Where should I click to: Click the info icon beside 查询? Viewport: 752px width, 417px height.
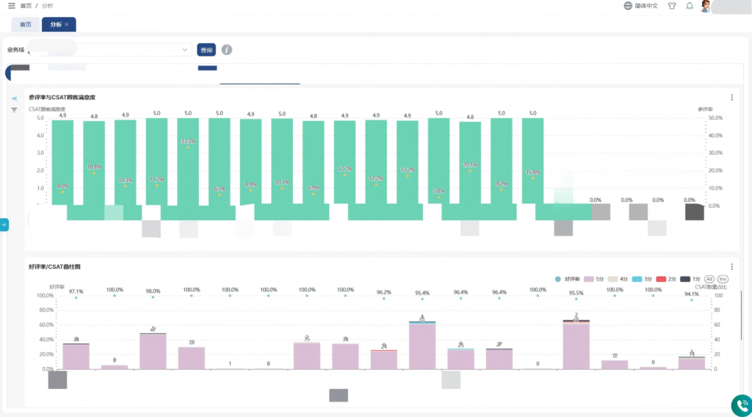[x=227, y=50]
